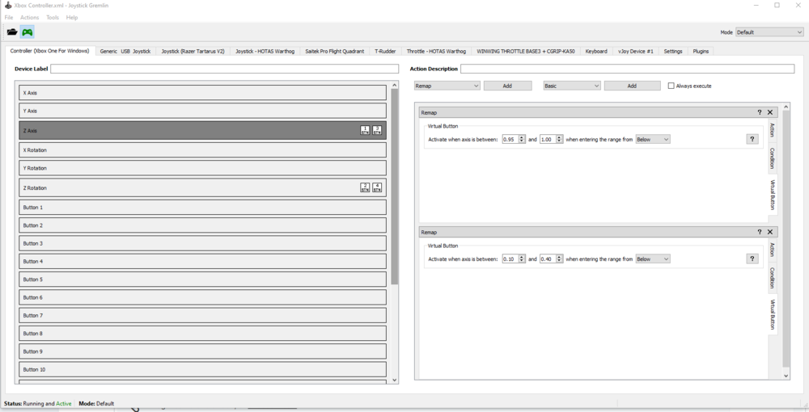Open help for the second Remap action header
The image size is (809, 412).
(759, 233)
